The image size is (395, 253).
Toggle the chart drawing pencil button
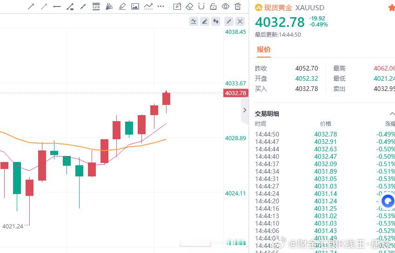coord(205,22)
